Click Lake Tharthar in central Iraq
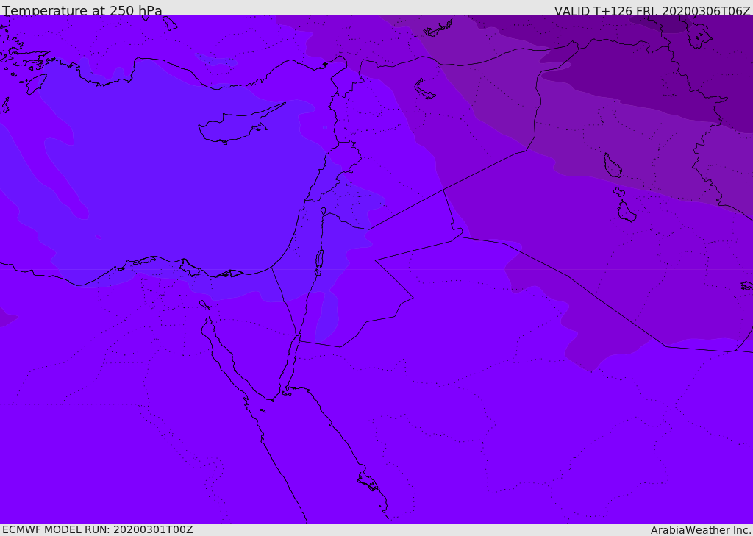 point(612,166)
